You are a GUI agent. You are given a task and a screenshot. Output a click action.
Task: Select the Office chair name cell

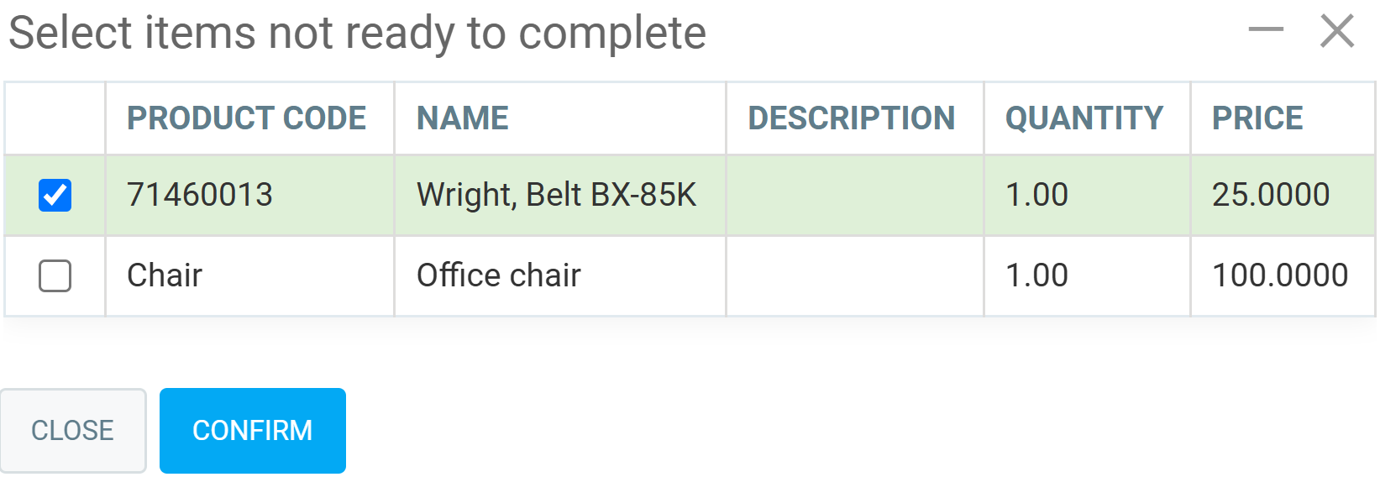[x=498, y=276]
